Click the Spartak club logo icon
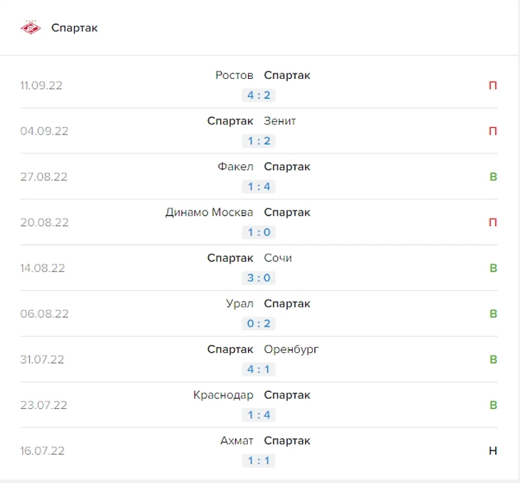The height and width of the screenshot is (483, 520). (31, 28)
